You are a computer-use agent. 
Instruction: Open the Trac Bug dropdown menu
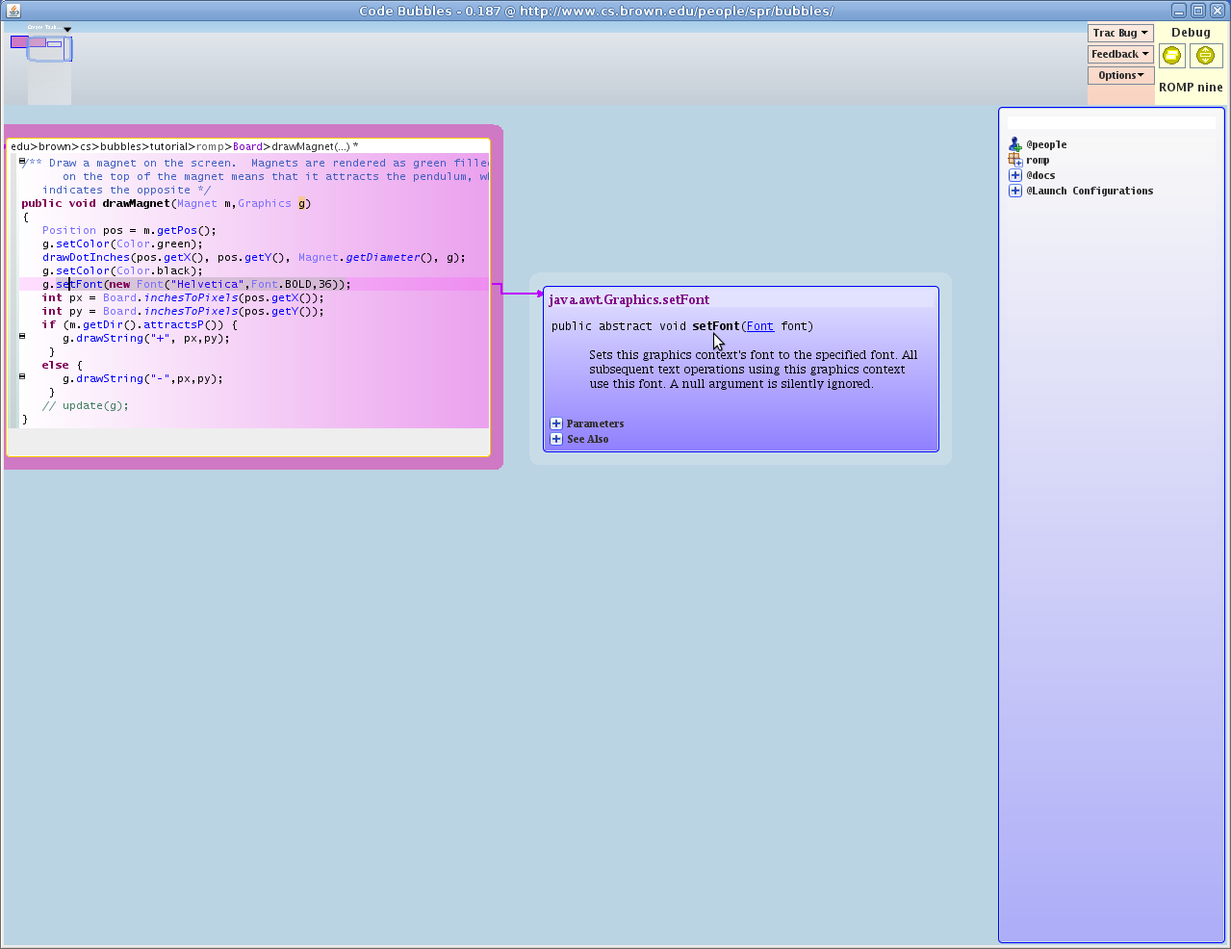click(1120, 33)
